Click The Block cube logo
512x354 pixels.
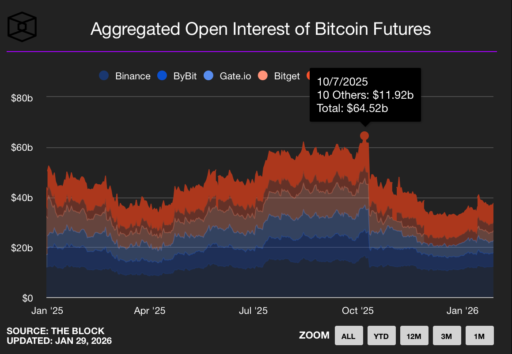tap(22, 26)
